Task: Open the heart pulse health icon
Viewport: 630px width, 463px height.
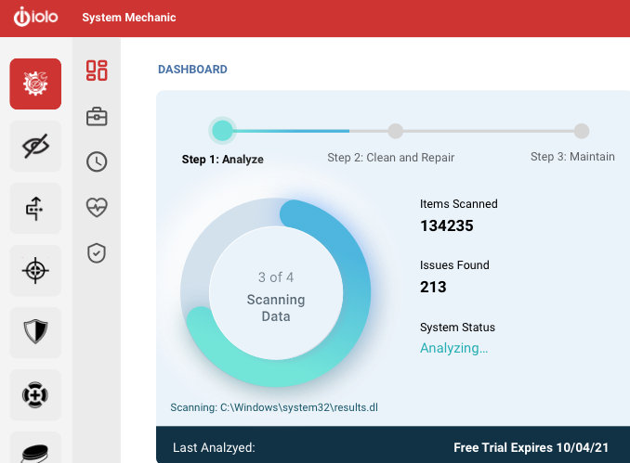Action: [97, 208]
